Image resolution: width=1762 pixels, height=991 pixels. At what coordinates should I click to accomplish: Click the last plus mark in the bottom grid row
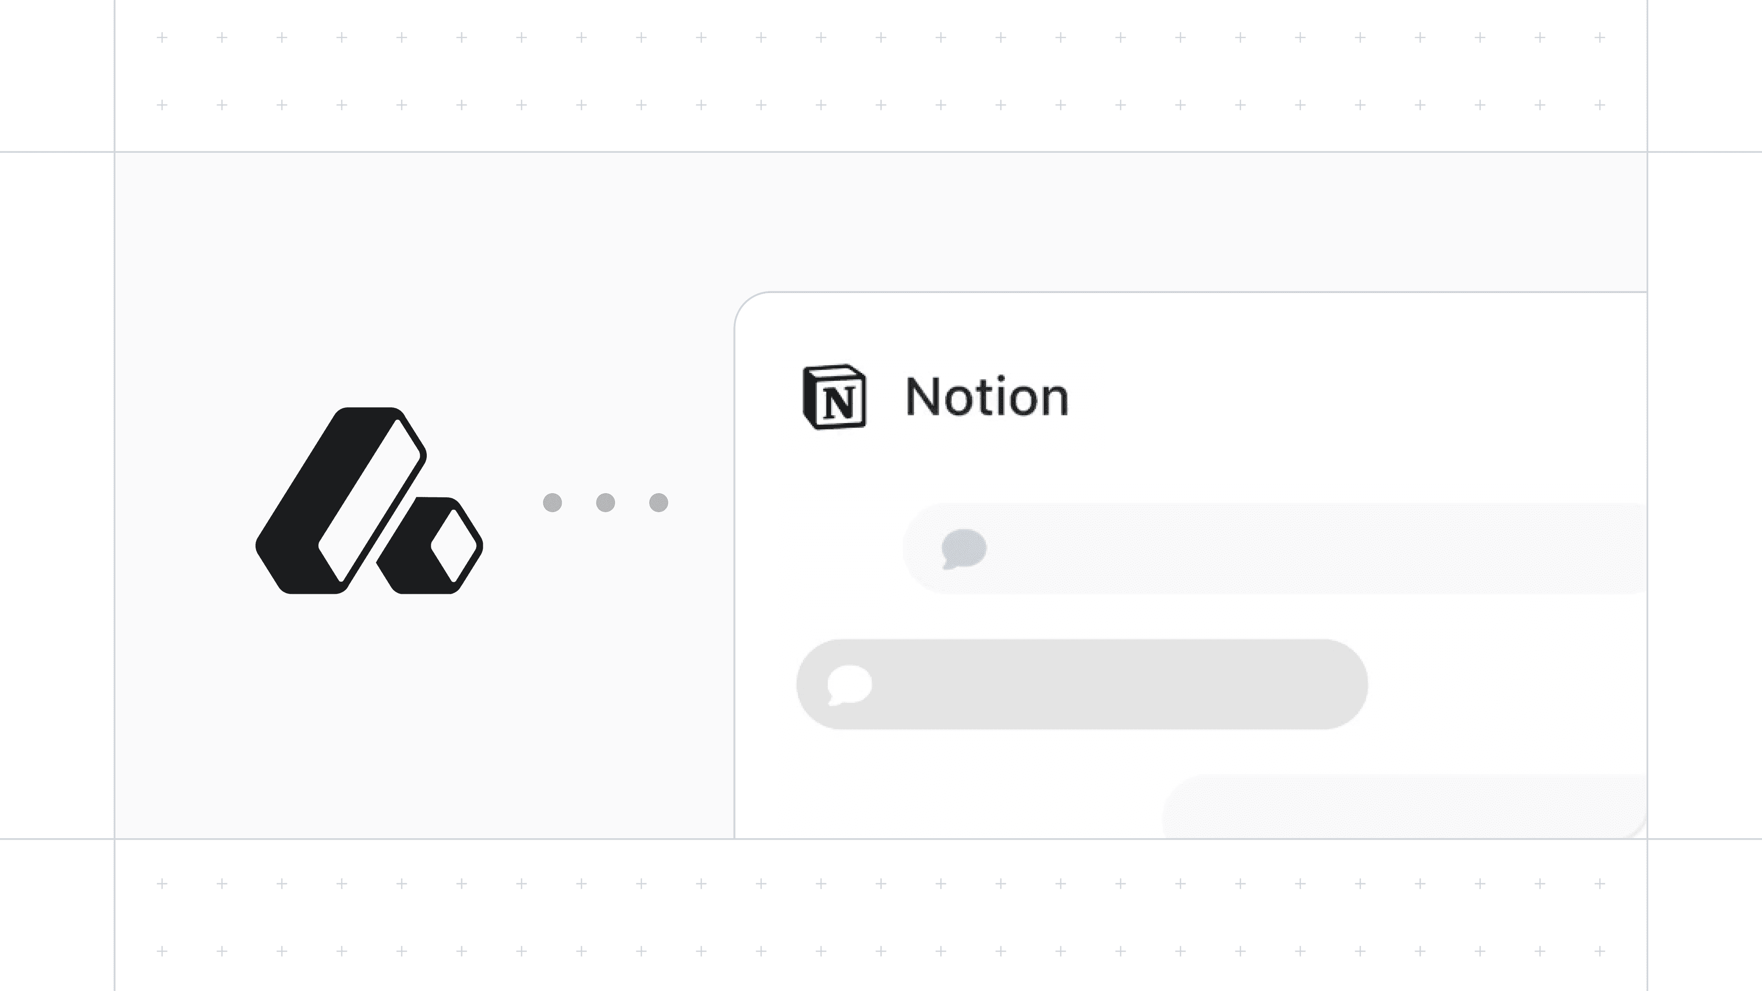[x=1600, y=951]
